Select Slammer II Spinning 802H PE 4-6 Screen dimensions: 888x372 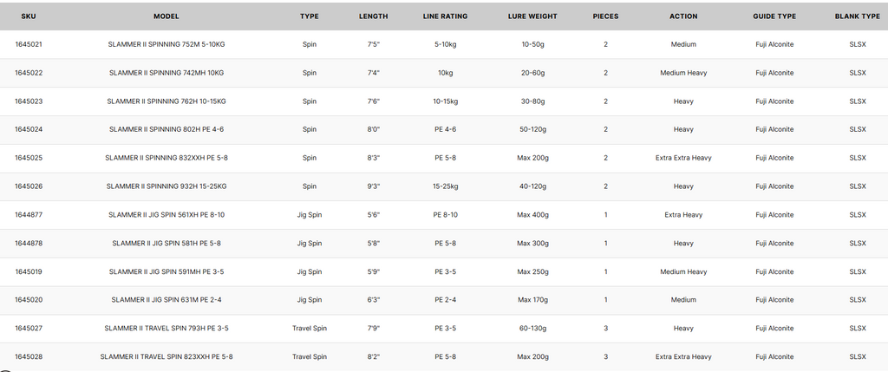click(166, 129)
